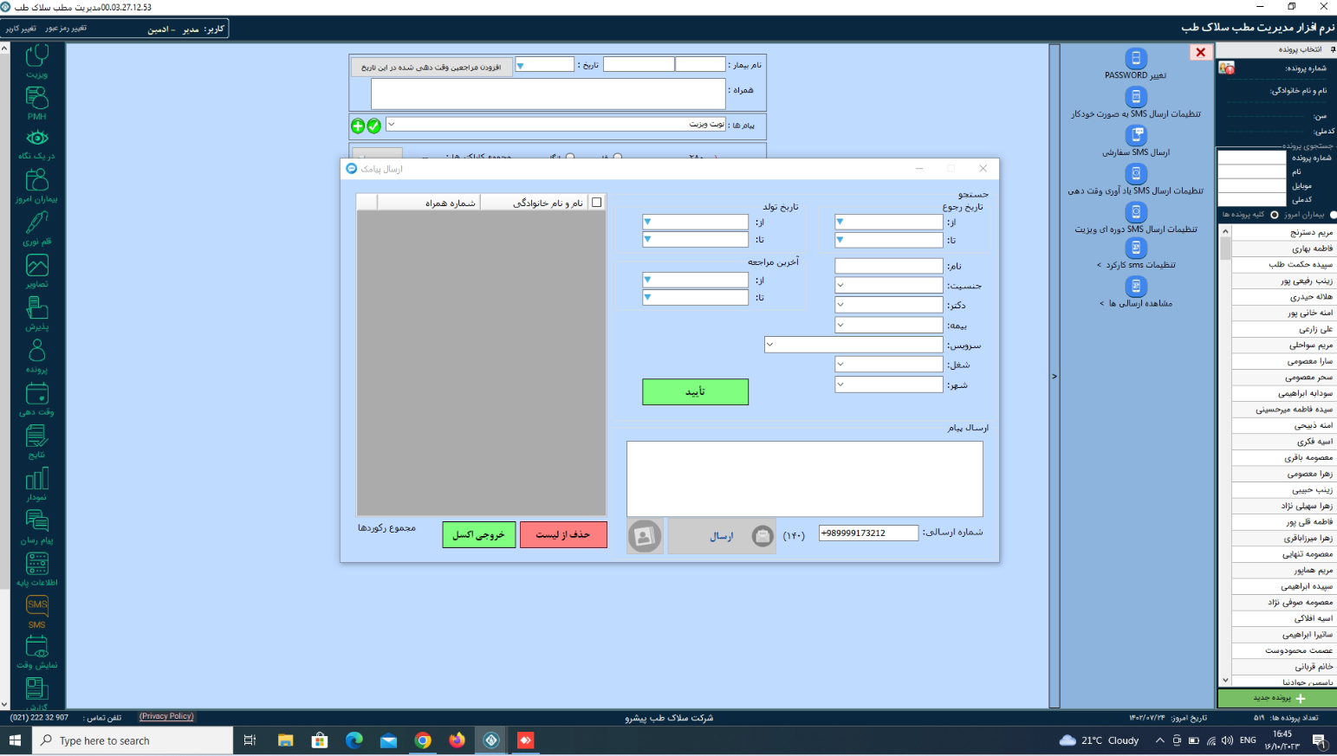Viewport: 1337px width, 756px height.
Task: Click the green تأیید button
Action: pos(695,391)
